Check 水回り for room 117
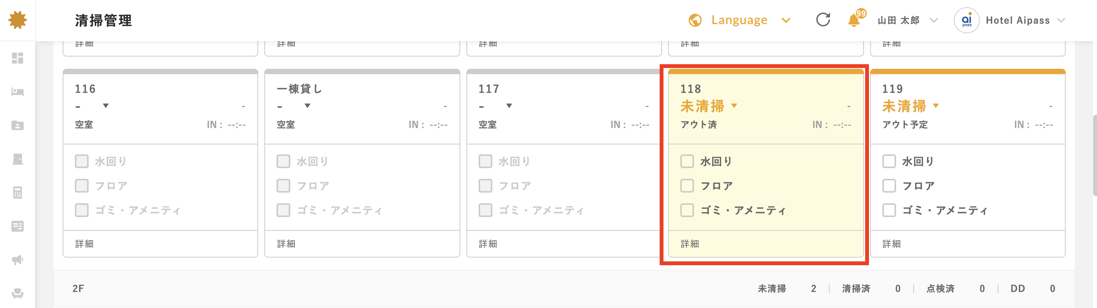This screenshot has width=1097, height=308. pos(485,162)
